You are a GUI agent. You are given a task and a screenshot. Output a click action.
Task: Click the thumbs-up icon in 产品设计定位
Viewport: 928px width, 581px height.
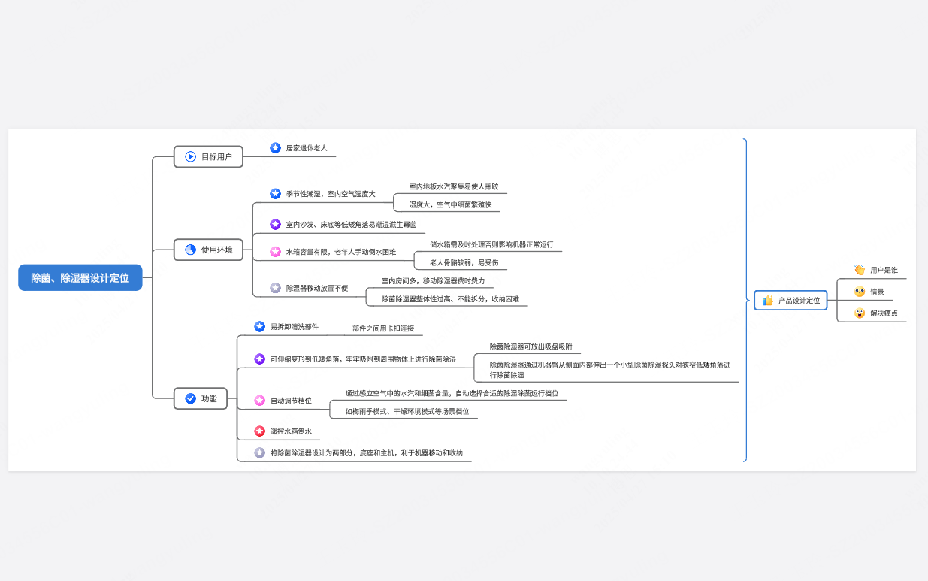pyautogui.click(x=768, y=300)
